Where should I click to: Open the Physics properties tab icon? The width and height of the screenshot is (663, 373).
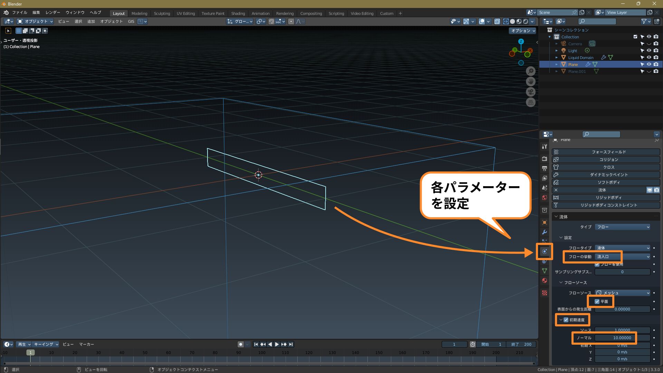coord(545,251)
